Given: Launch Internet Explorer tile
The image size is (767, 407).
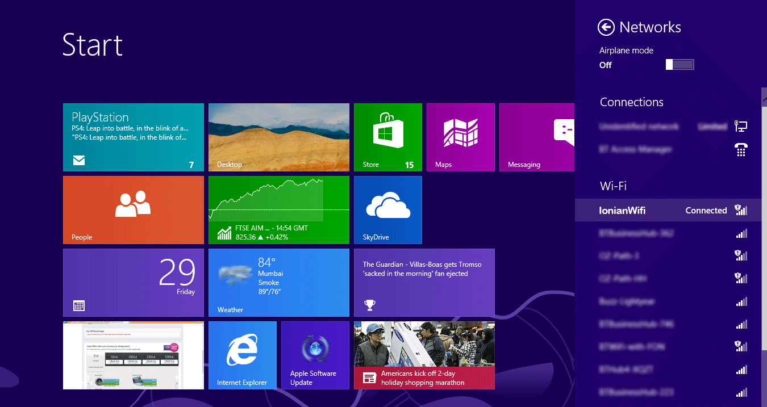Looking at the screenshot, I should tap(243, 355).
